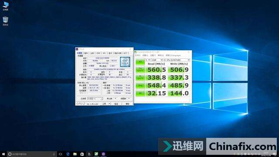The height and width of the screenshot is (157, 279).
Task: Click the green 4K test button
Action: 140,93
